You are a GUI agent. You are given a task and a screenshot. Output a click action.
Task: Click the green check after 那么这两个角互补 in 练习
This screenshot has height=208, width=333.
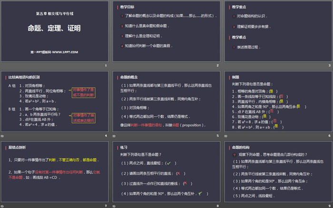pos(201,193)
